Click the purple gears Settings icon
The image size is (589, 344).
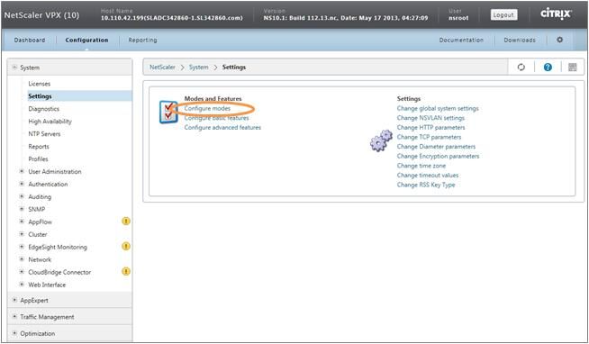(381, 140)
